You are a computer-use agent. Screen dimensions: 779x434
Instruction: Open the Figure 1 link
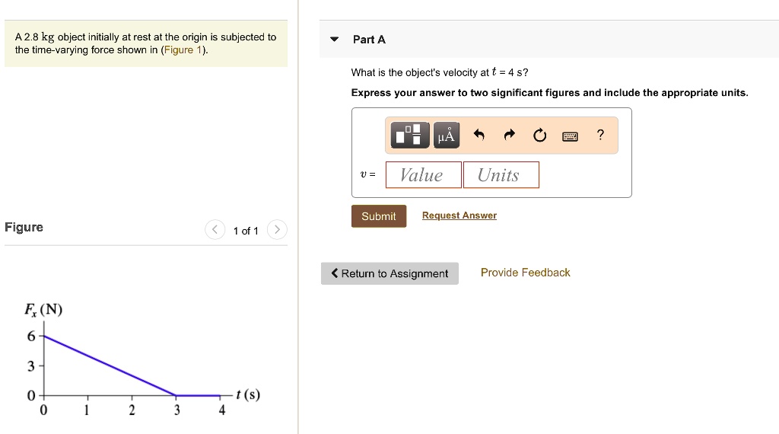pos(183,50)
